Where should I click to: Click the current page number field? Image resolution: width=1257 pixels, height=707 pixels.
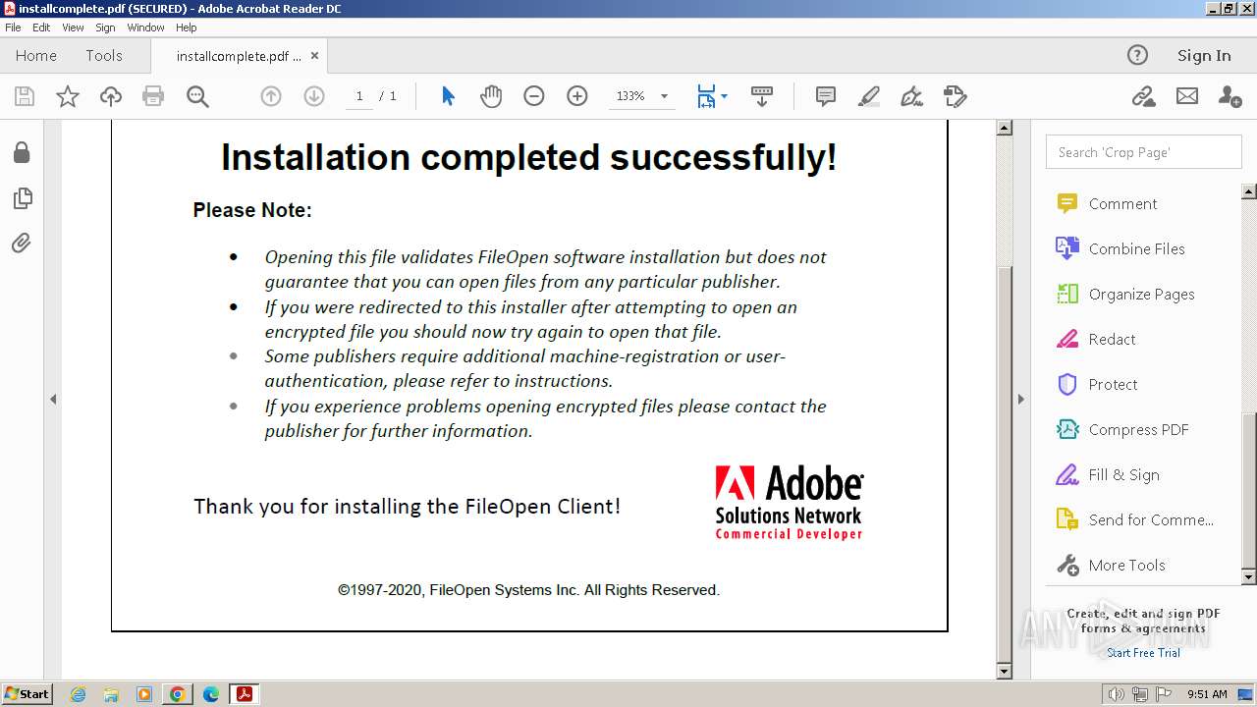[359, 96]
